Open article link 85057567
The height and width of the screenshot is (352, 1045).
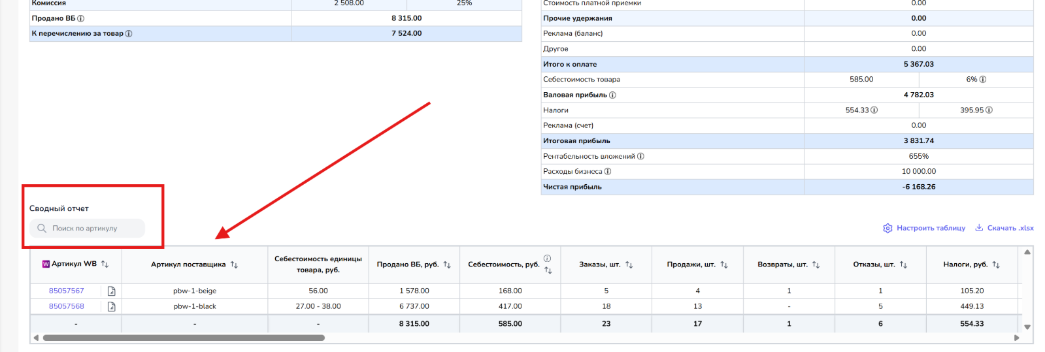pos(67,291)
